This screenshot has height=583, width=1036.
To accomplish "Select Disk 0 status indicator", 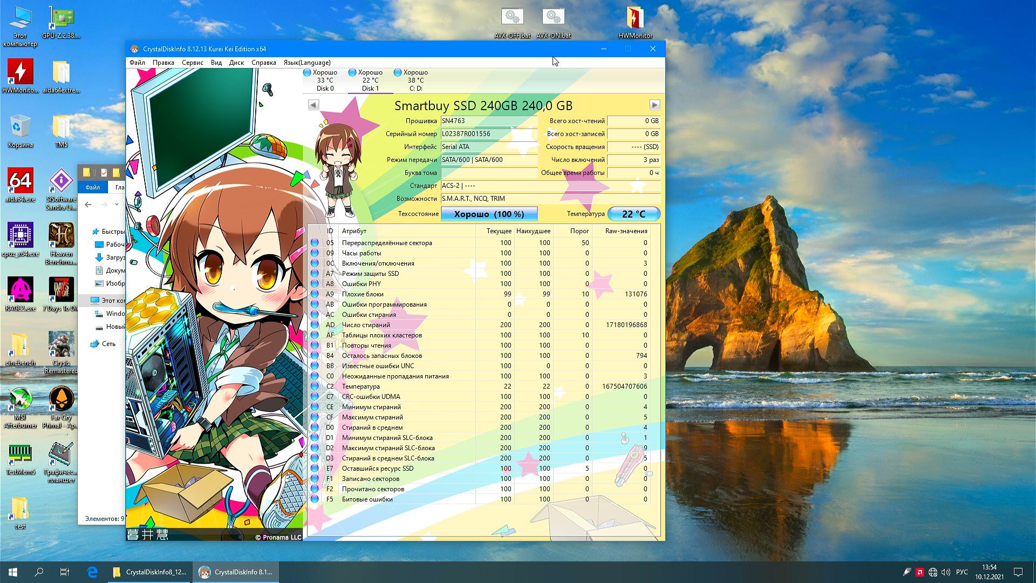I will coord(325,80).
